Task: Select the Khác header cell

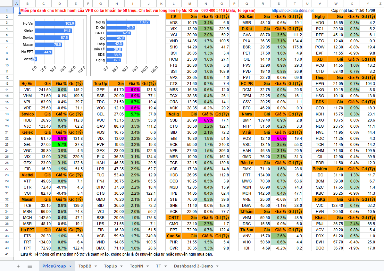Action: 320,217
